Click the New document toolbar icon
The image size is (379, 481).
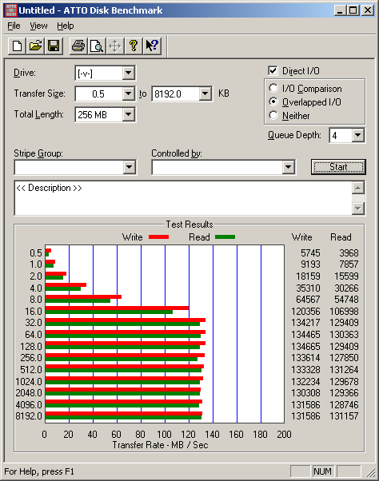(17, 46)
